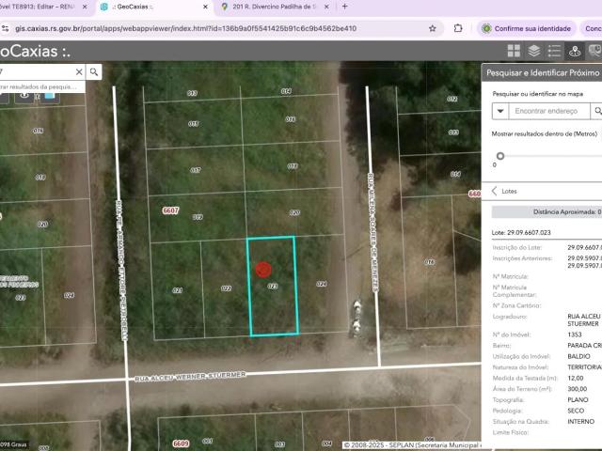Screen dimensions: 602x451
Task: Click the red marker on lot 023
Action: click(263, 270)
